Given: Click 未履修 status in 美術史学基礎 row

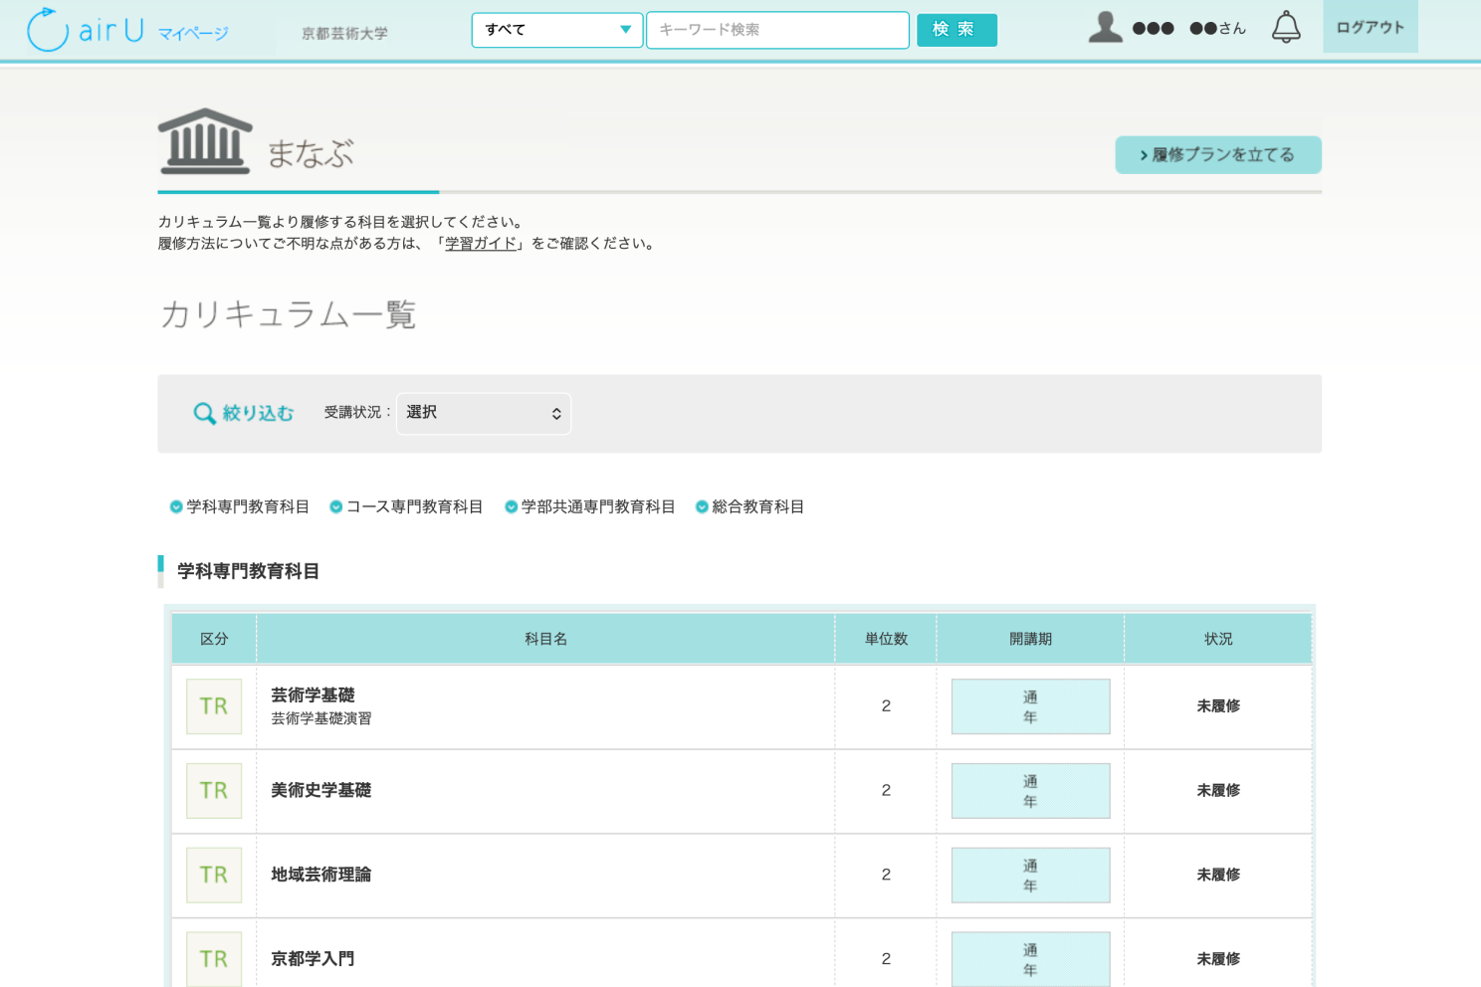Looking at the screenshot, I should pos(1218,791).
